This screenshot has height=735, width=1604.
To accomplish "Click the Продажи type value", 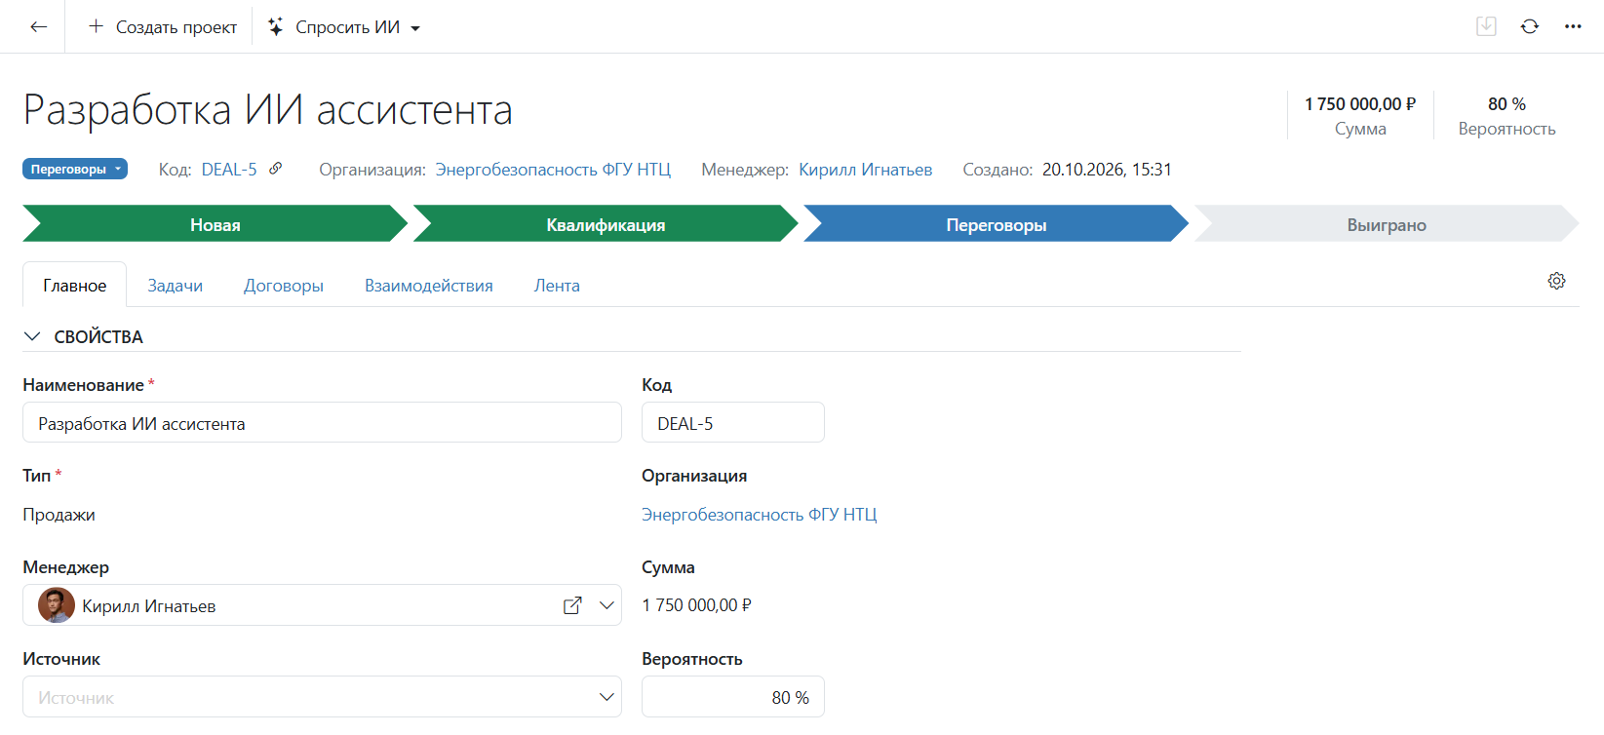I will [x=59, y=515].
